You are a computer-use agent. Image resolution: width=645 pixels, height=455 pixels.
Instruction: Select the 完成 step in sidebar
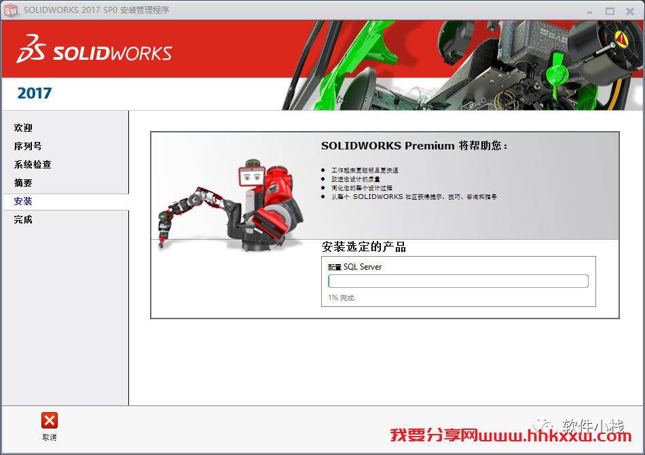click(23, 219)
